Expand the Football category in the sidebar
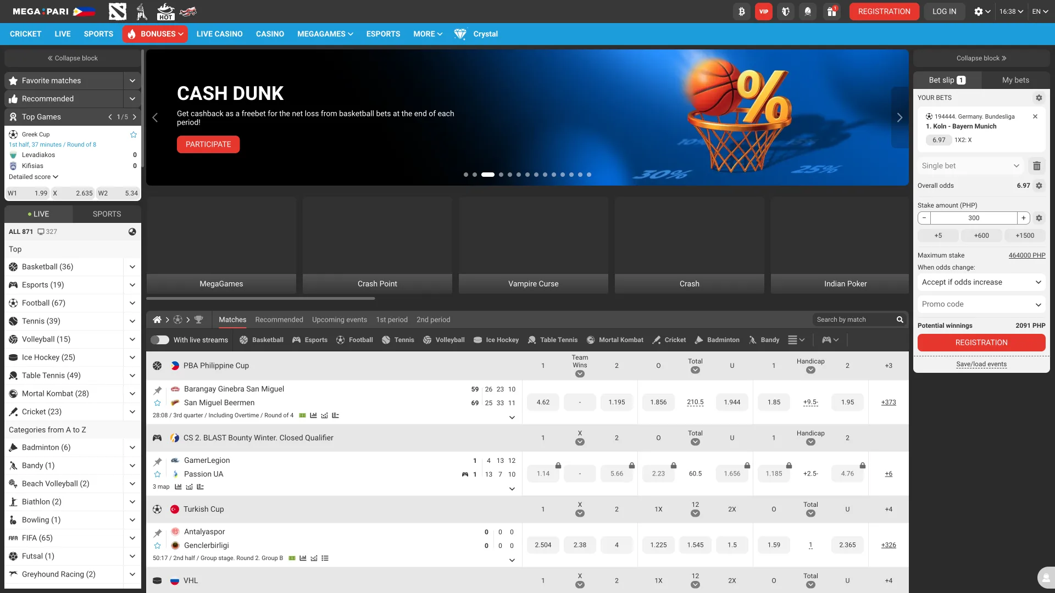 point(132,303)
